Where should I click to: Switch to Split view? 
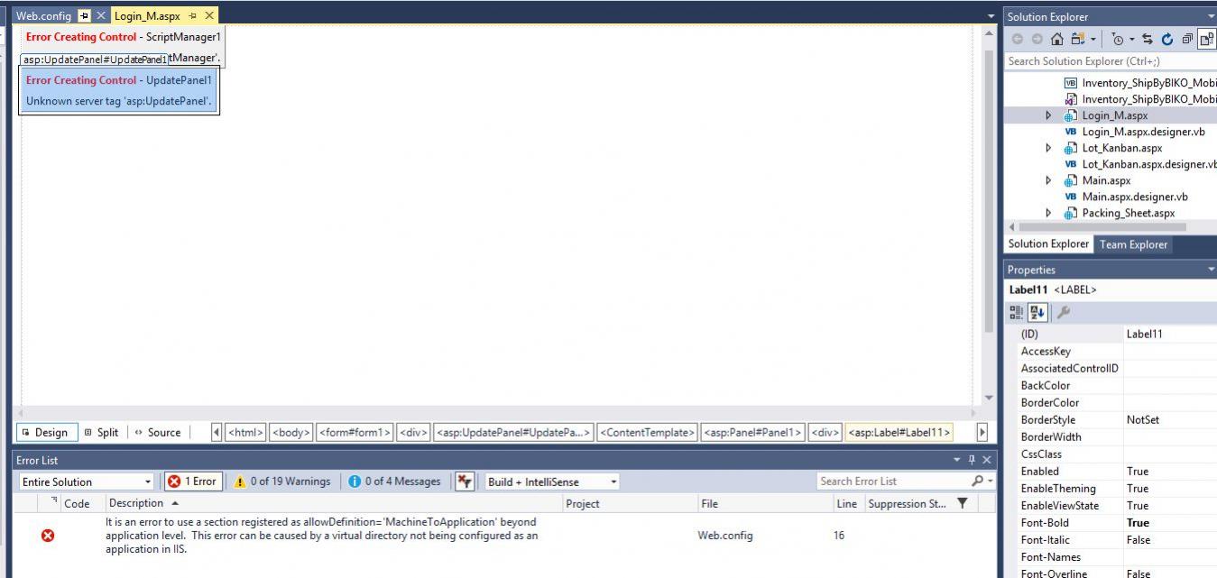[101, 432]
